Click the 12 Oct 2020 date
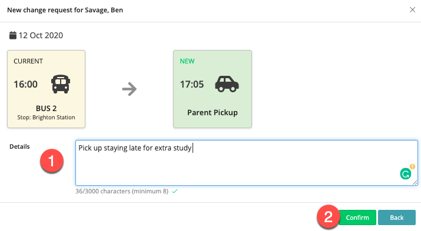This screenshot has width=421, height=231. pos(41,35)
